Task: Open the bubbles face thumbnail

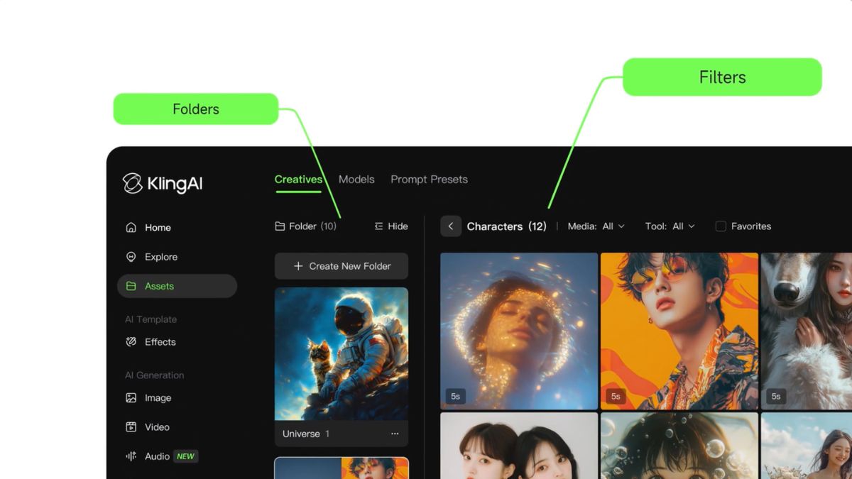Action: click(679, 446)
